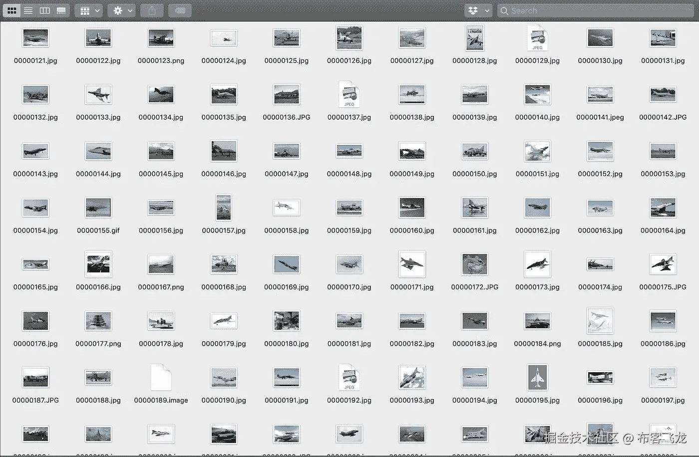Select the 00000128.jpg poster thumbnail
699x457 pixels.
pyautogui.click(x=475, y=38)
